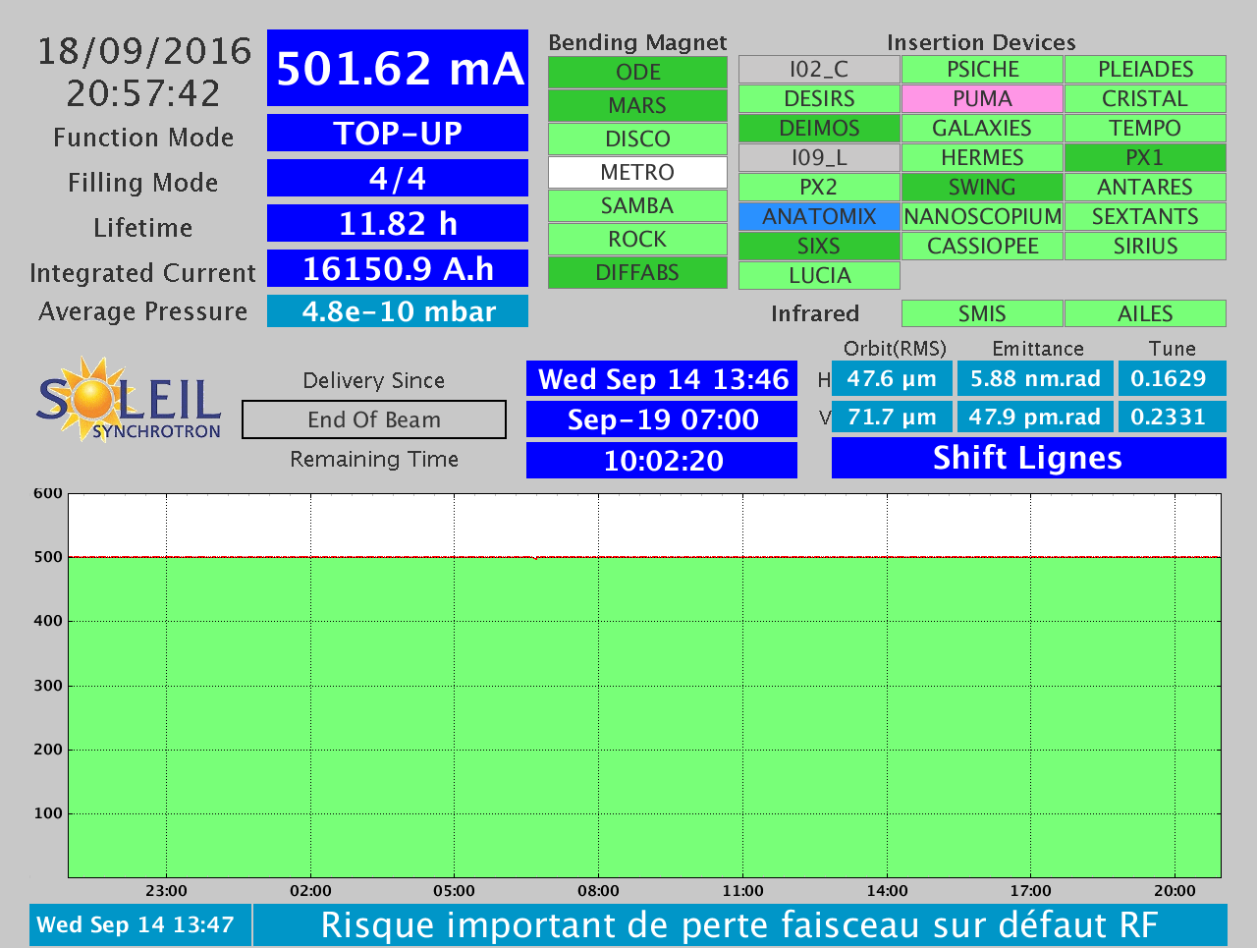Select the SMIS infrared beamline

pos(982,313)
